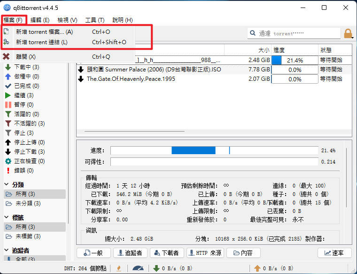357x274 pixels.
Task: Click the red exclamation 錯誤 icon
Action: pyautogui.click(x=8, y=170)
